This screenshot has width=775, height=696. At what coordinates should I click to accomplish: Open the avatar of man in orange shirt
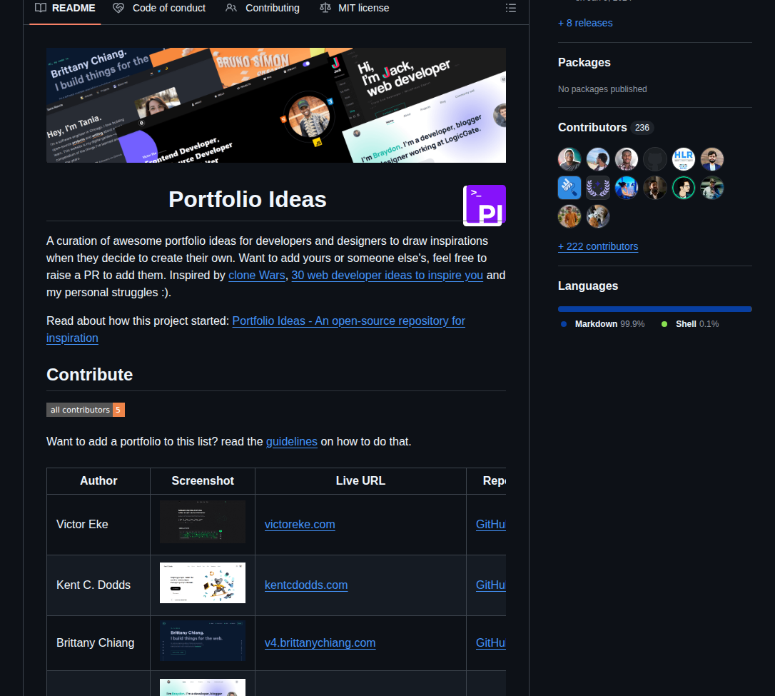point(569,216)
